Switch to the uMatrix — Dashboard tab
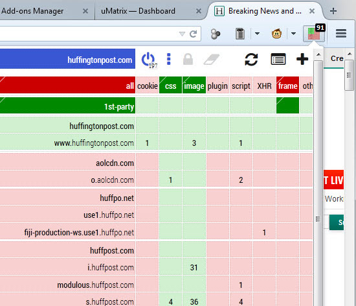356x306 pixels. click(138, 11)
